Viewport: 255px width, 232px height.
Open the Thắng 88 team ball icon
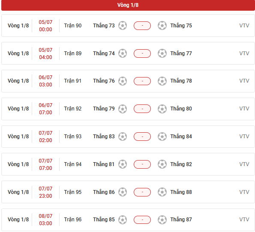pos(162,192)
